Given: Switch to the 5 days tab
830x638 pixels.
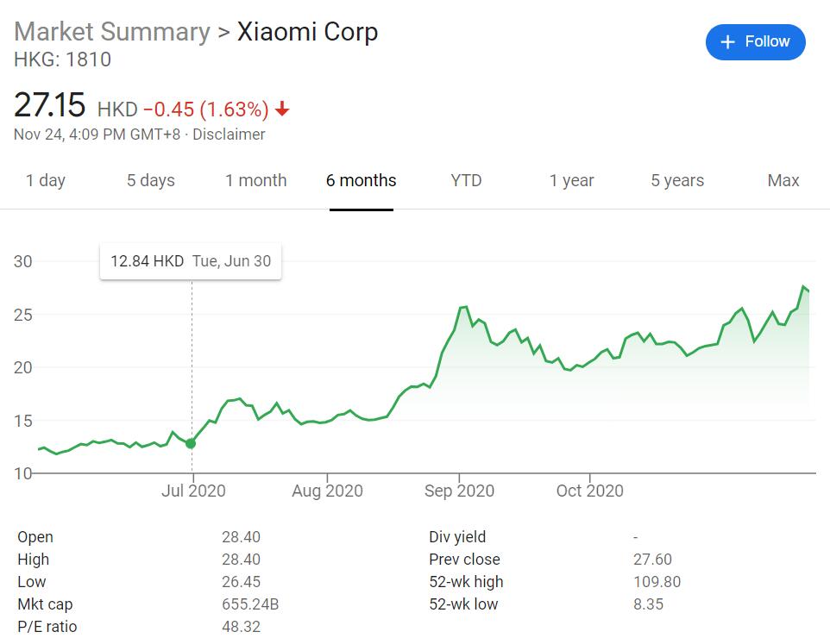Looking at the screenshot, I should coord(150,180).
